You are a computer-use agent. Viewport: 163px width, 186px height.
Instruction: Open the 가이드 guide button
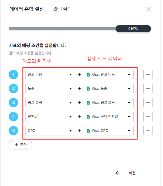click(x=62, y=9)
